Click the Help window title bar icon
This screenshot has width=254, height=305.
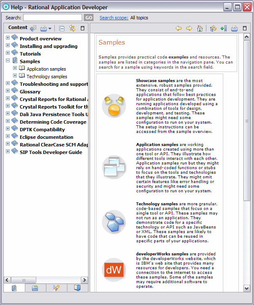(5, 7)
